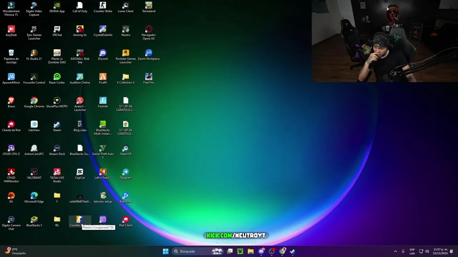Select the Google Chrome desktop shortcut
Screen dimensions: 458x257
[x=34, y=102]
